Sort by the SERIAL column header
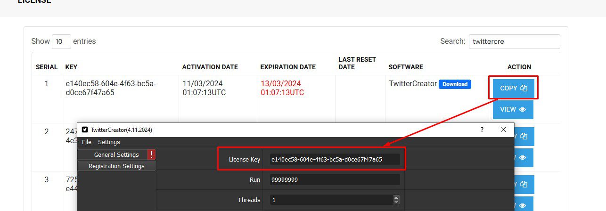This screenshot has height=211, width=606. pyautogui.click(x=47, y=67)
